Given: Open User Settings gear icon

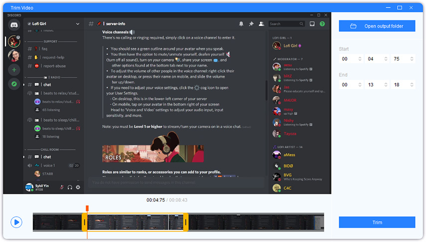Looking at the screenshot, I should [78, 187].
